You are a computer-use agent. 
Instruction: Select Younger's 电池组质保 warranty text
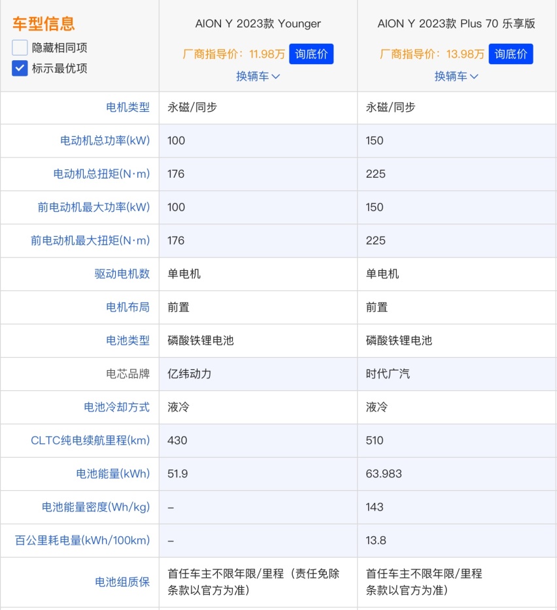click(x=254, y=582)
